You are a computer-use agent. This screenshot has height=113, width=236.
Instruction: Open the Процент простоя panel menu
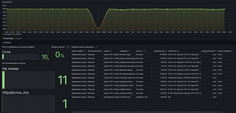tap(68, 47)
